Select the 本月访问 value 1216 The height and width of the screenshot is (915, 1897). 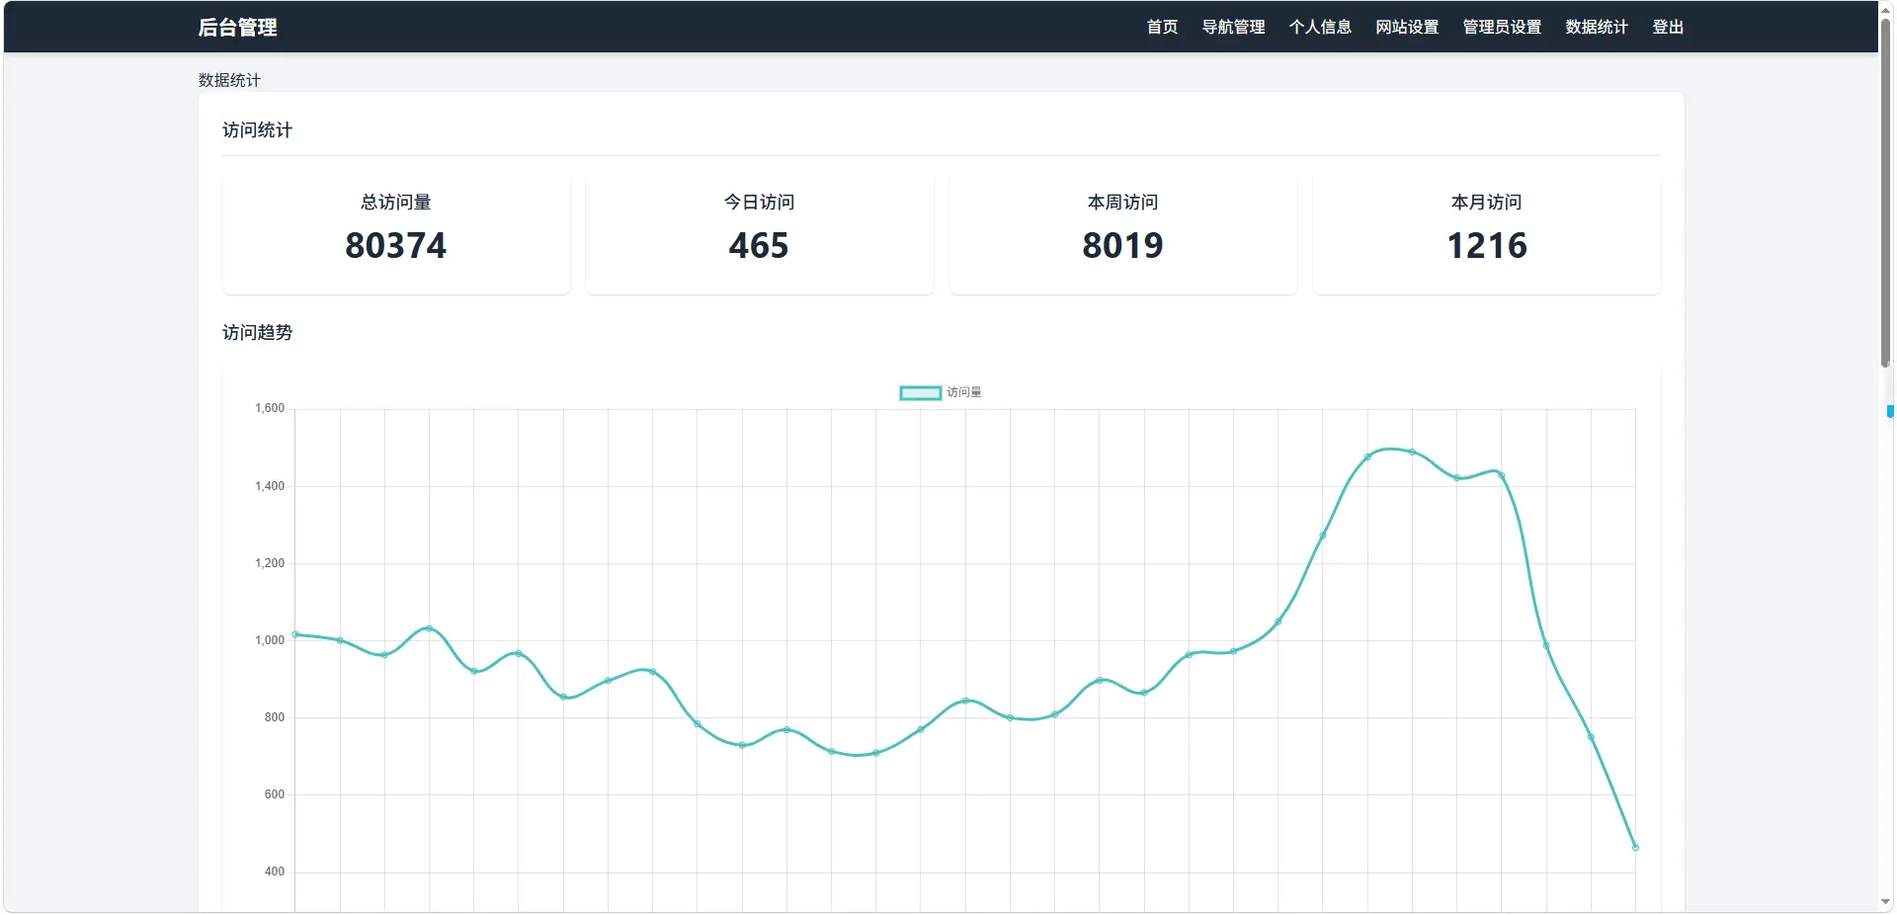[1486, 245]
